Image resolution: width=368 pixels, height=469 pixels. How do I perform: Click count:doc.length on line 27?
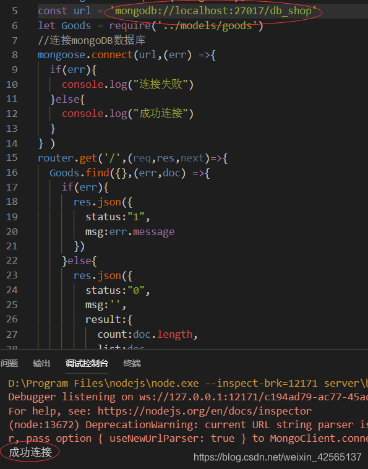[145, 334]
